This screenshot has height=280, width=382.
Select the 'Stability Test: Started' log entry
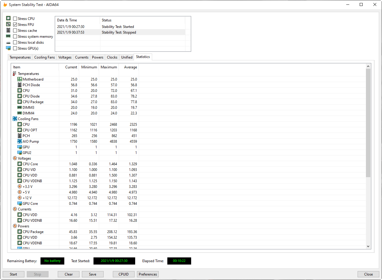point(120,27)
